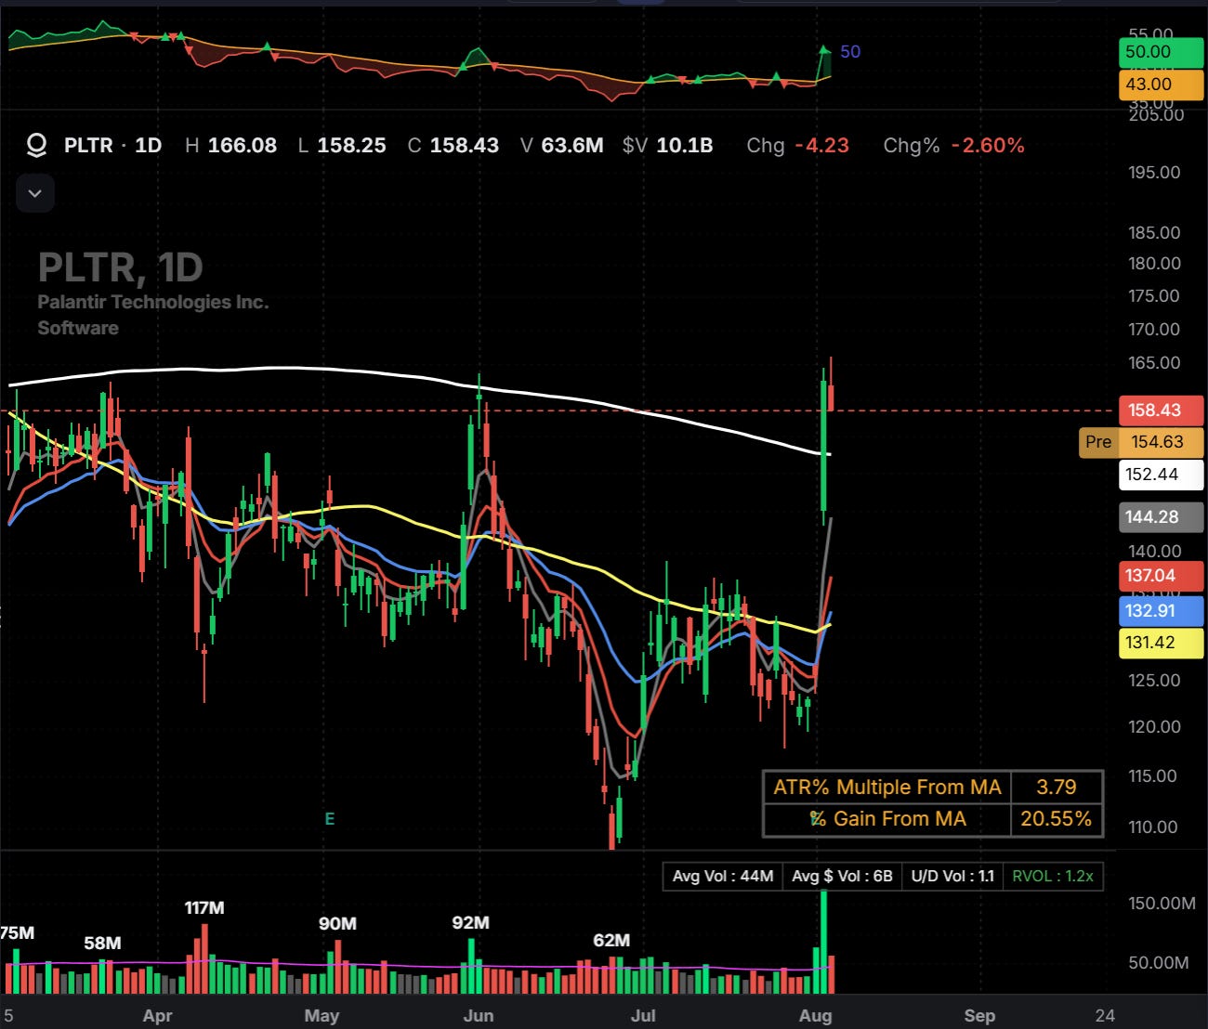The width and height of the screenshot is (1208, 1029).
Task: Click the Jul label on the time axis
Action: tap(643, 1016)
